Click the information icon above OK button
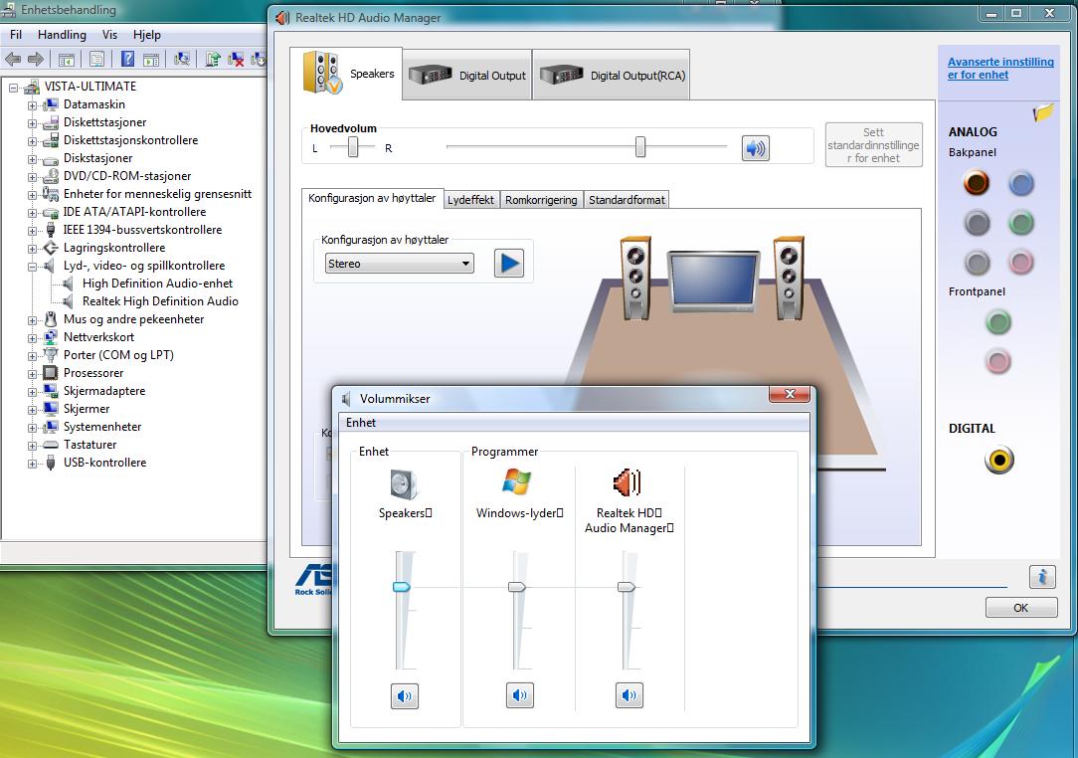The width and height of the screenshot is (1078, 758). tap(1042, 576)
